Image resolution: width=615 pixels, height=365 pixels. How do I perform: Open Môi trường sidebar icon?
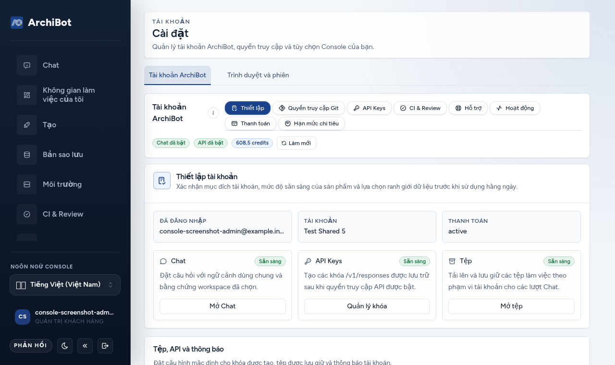point(27,184)
